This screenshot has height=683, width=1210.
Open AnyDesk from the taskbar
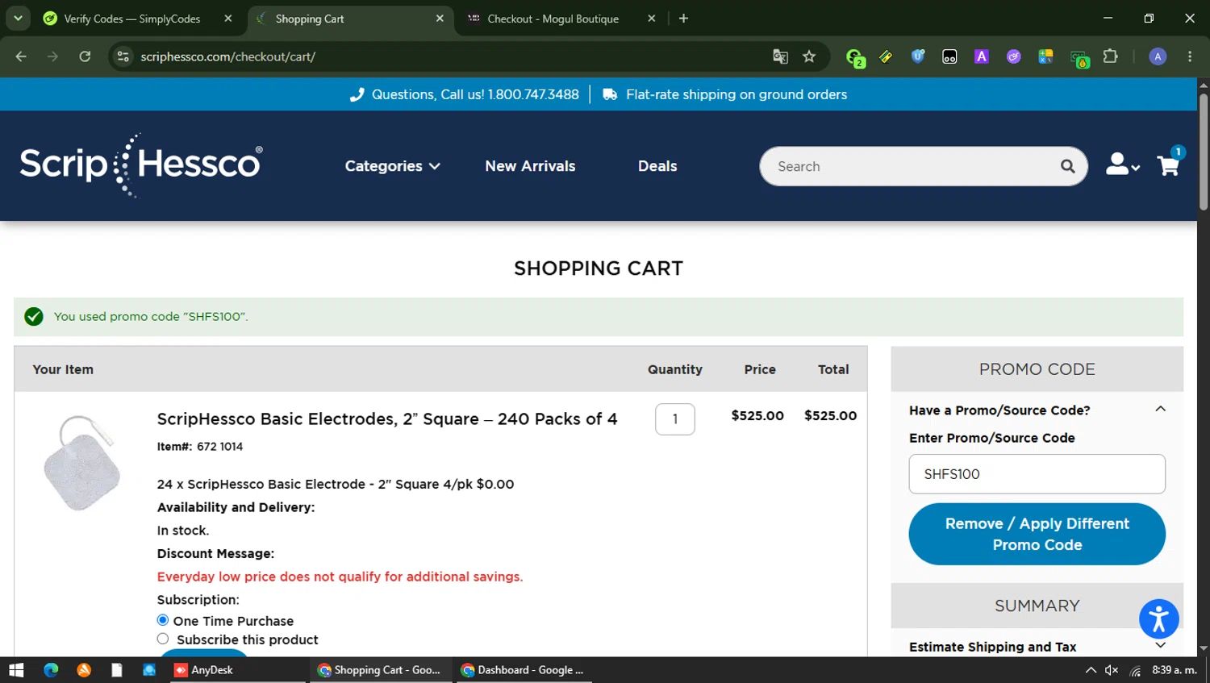point(203,670)
